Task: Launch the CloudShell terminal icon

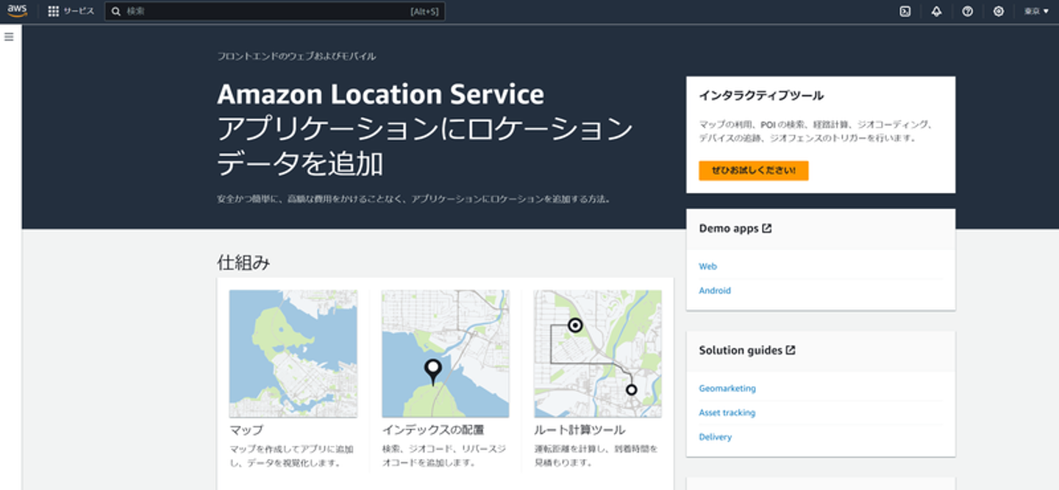Action: pos(905,11)
